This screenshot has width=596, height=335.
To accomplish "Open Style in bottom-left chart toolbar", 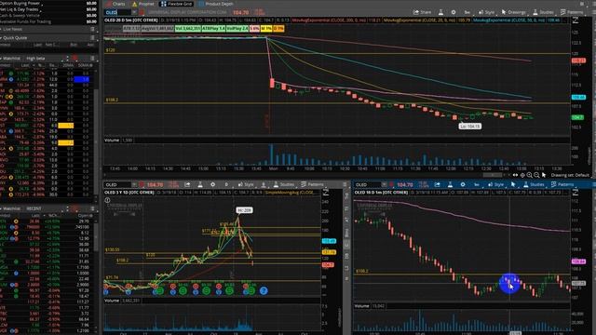I will click(x=246, y=184).
